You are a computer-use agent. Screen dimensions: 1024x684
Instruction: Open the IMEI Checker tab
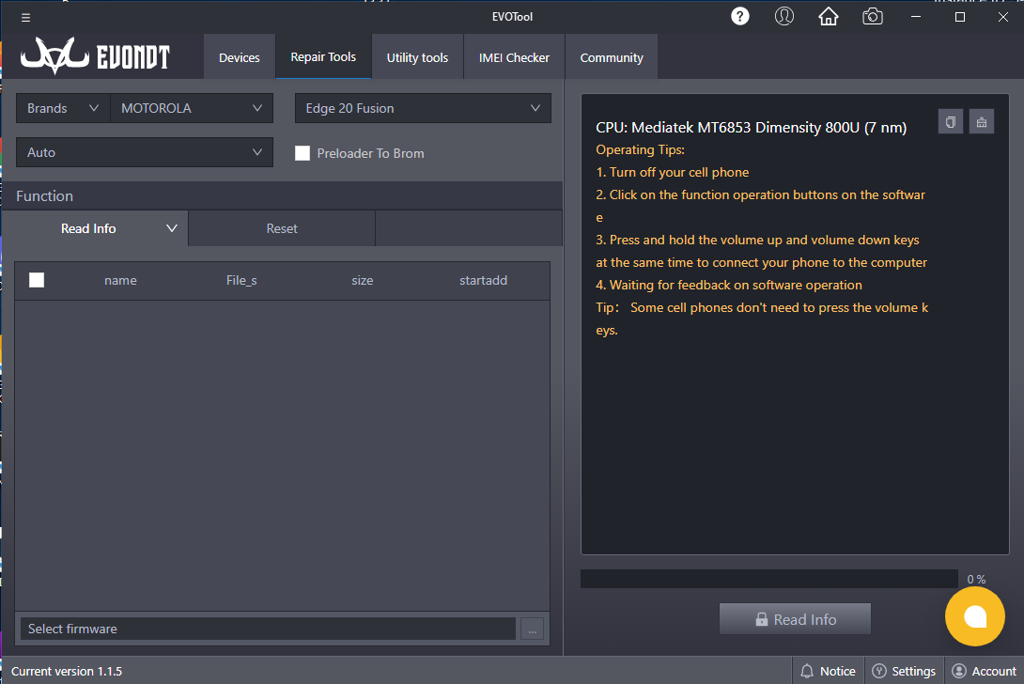514,57
